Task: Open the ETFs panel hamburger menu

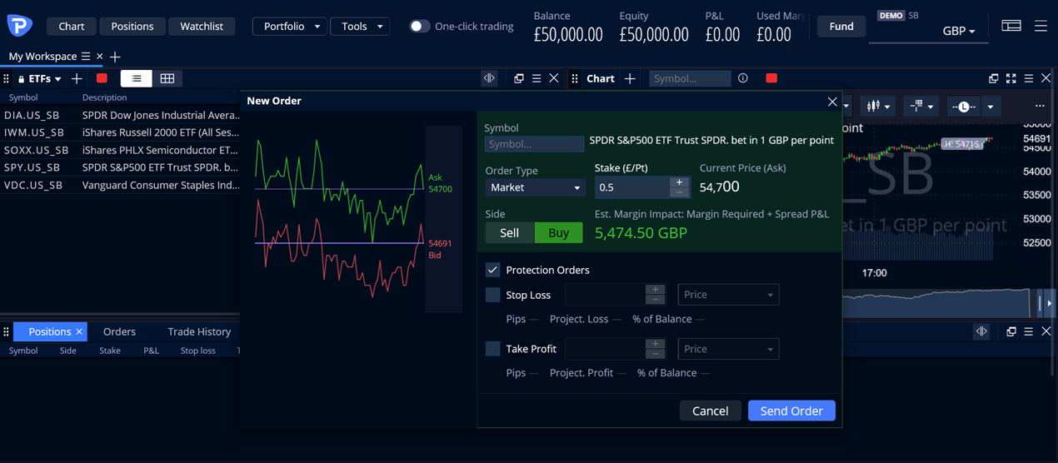Action: click(x=536, y=78)
